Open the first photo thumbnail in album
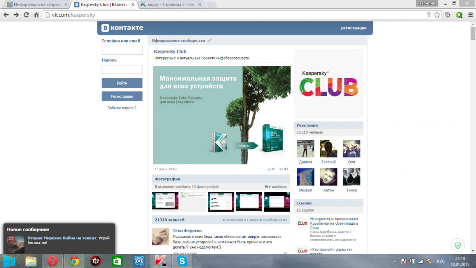 165,201
